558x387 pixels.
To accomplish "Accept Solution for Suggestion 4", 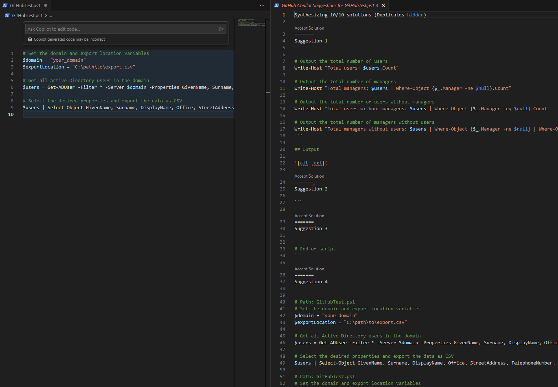I will click(x=309, y=269).
